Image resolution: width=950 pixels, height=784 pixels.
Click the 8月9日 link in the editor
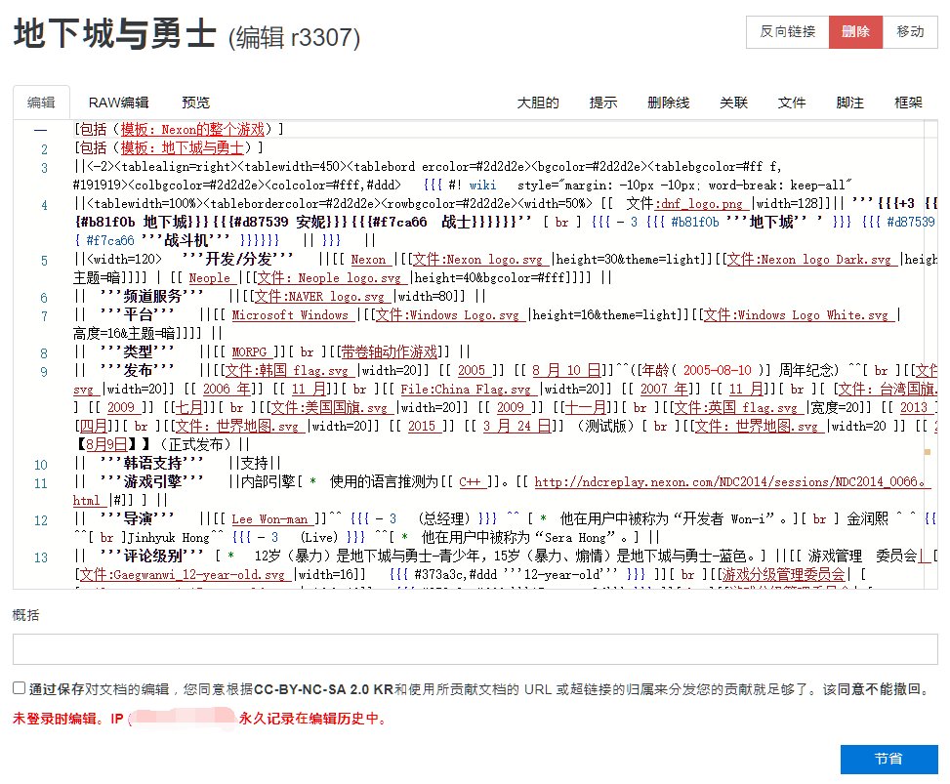pos(106,444)
